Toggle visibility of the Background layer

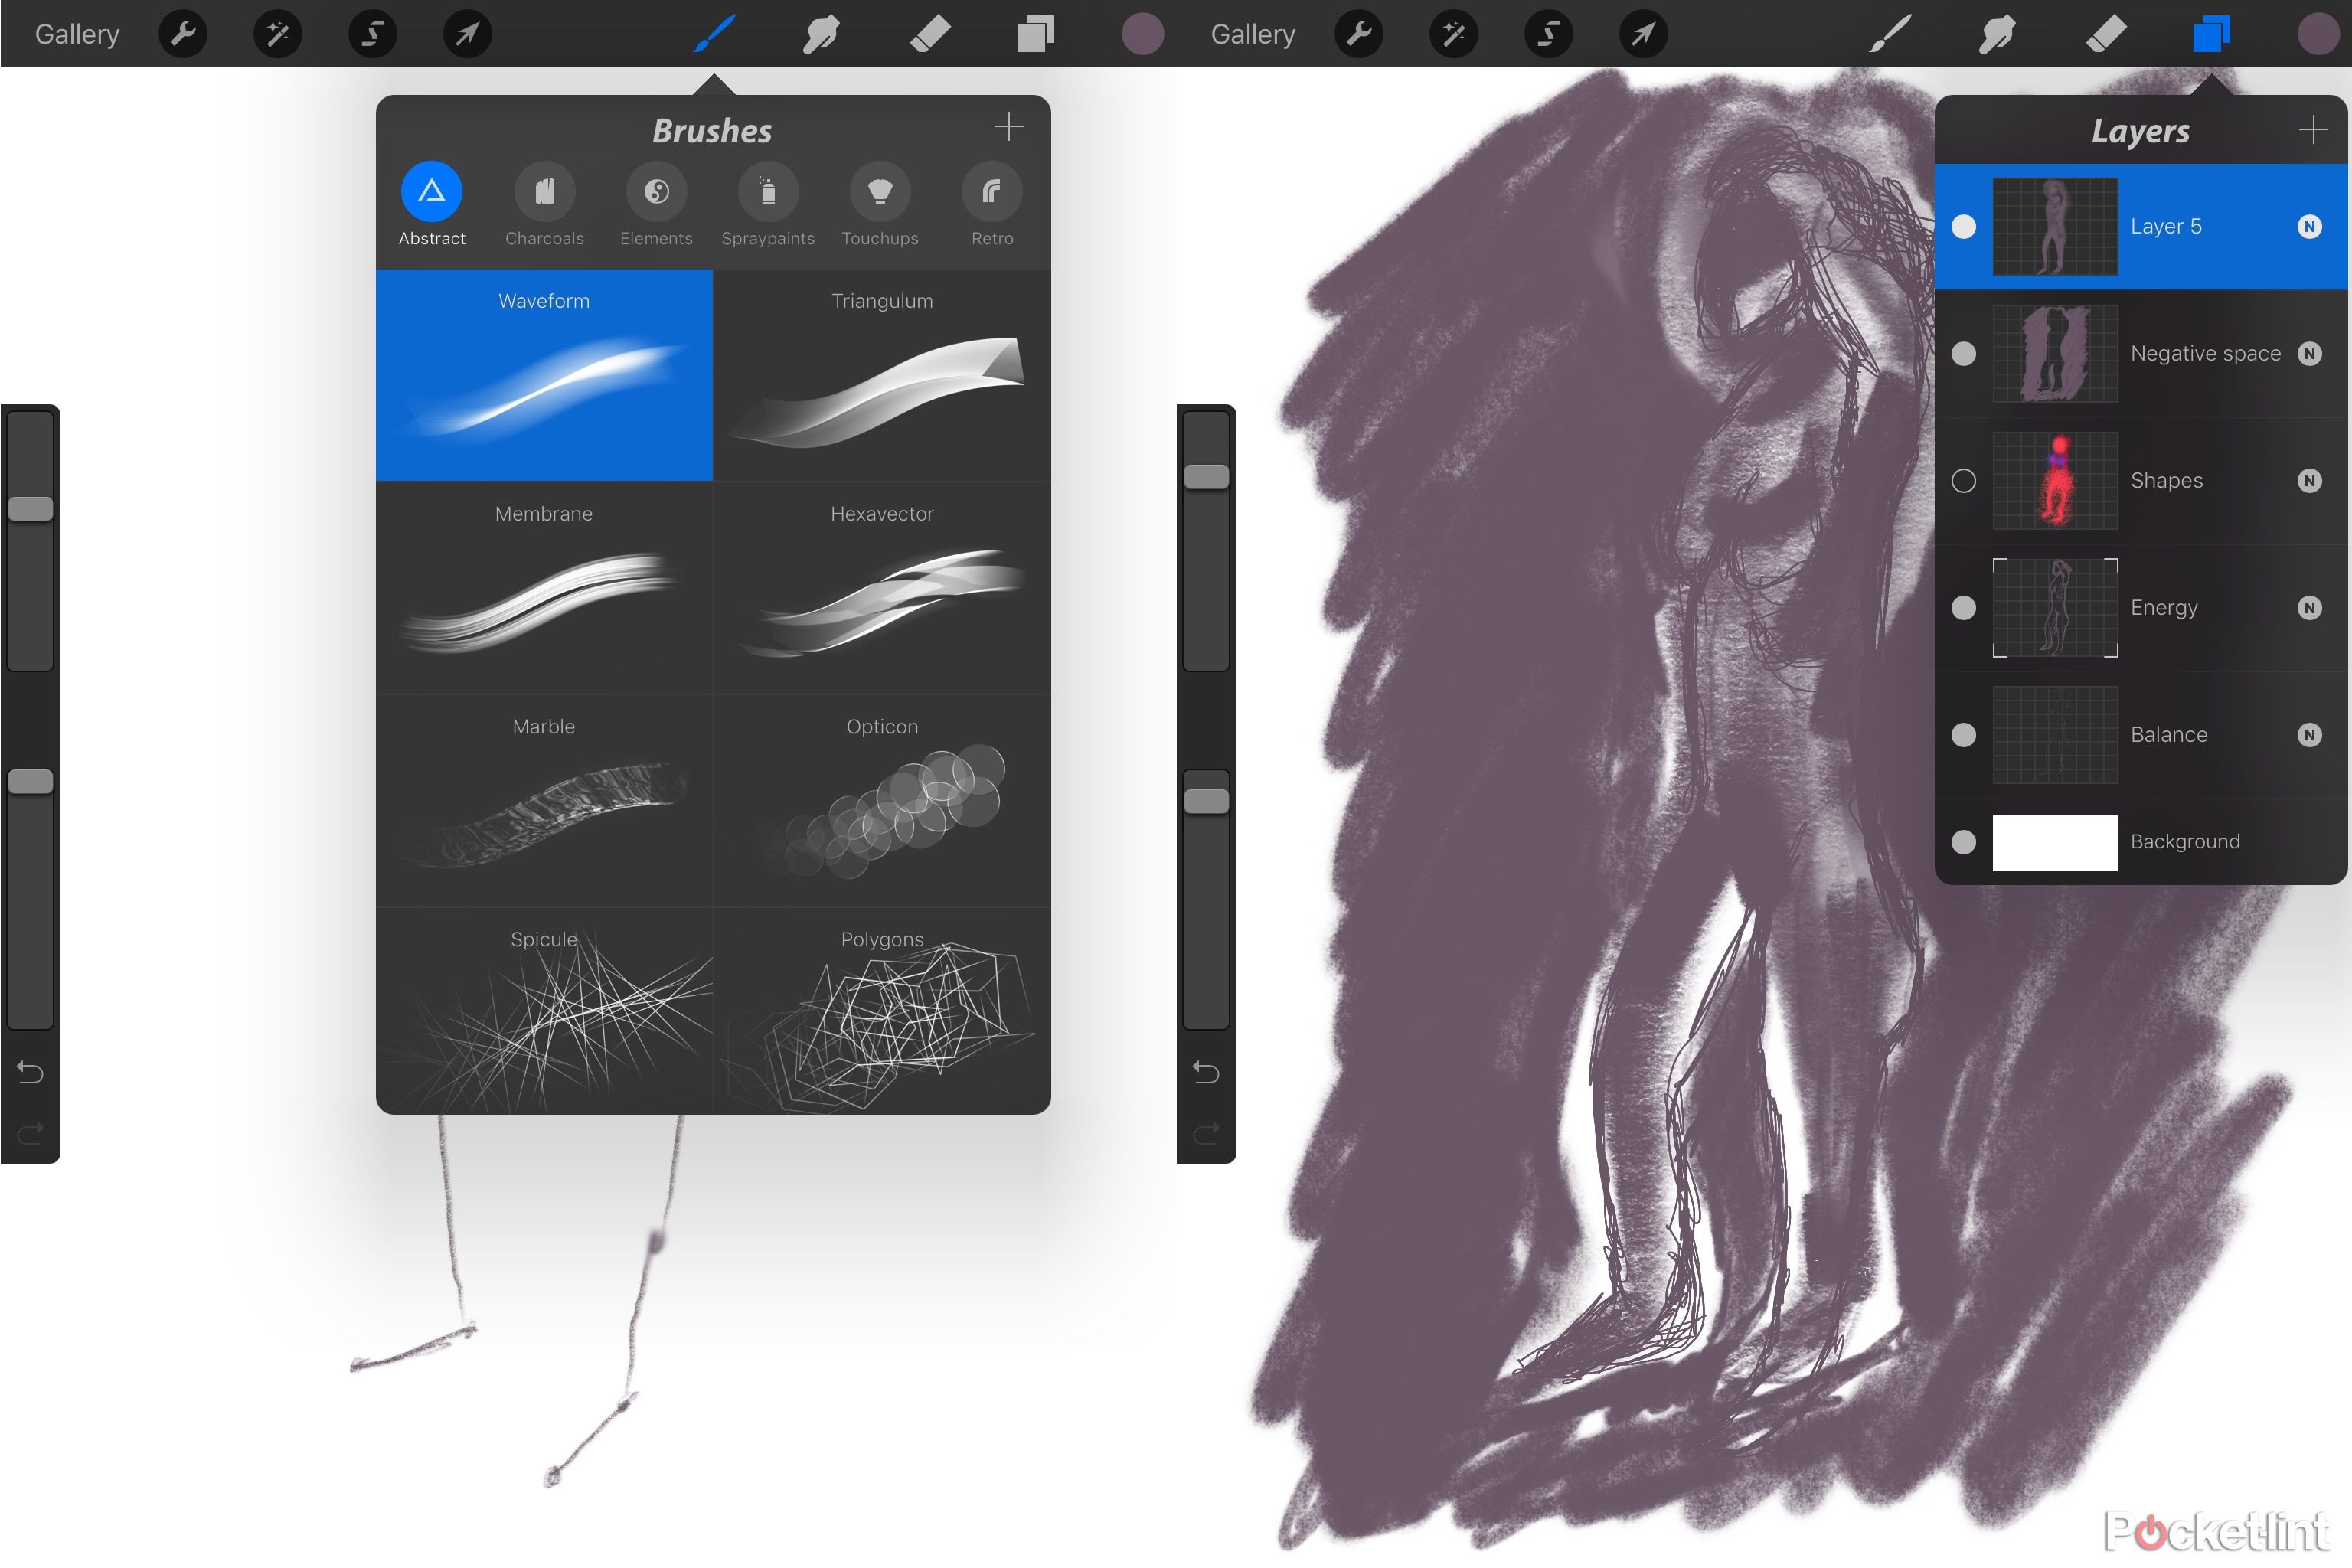[1963, 842]
